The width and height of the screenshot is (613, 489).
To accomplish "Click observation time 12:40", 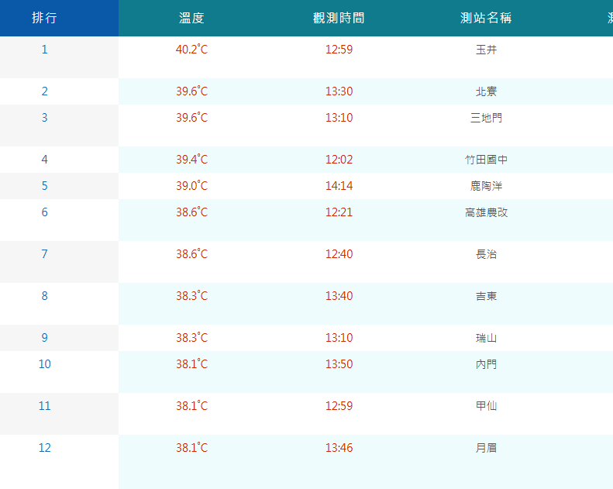I will tap(339, 253).
